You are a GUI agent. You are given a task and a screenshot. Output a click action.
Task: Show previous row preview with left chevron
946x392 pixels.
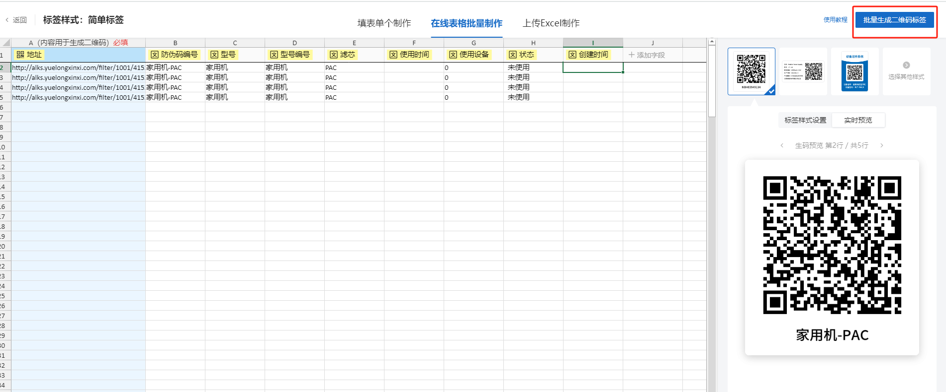(782, 145)
